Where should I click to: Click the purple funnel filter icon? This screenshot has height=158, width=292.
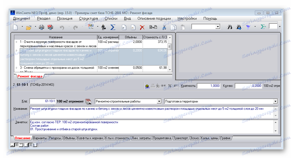point(248,27)
